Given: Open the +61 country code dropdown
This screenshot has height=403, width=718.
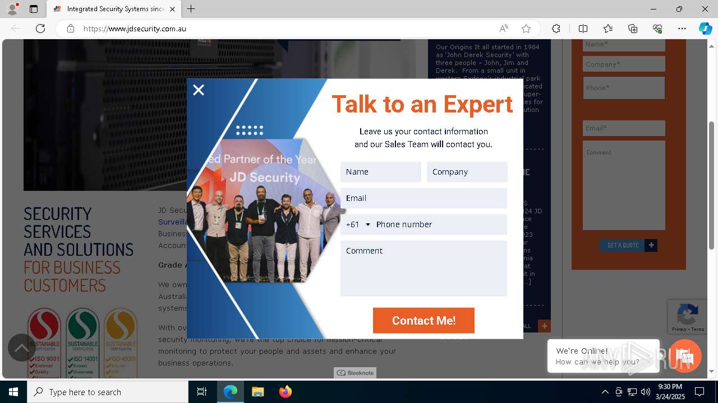Looking at the screenshot, I should pos(358,224).
